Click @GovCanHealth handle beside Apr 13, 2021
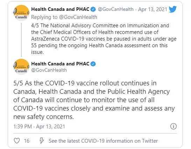191x149 pixels. pyautogui.click(x=116, y=9)
